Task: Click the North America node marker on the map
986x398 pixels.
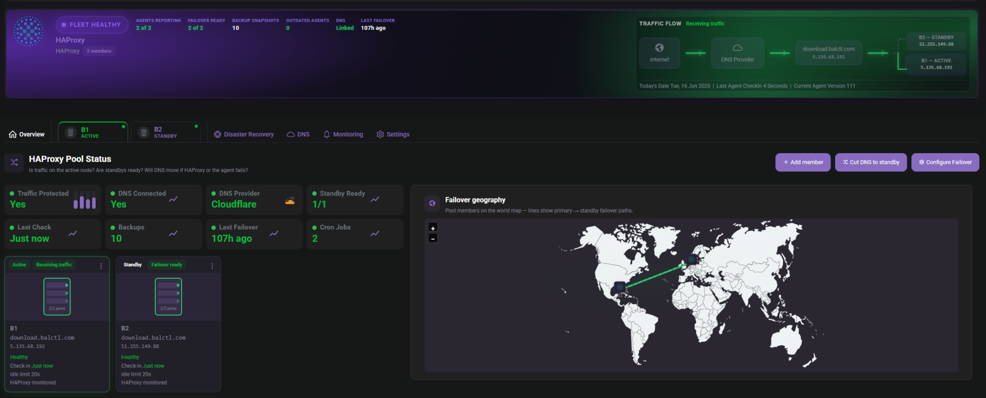Action: (620, 287)
